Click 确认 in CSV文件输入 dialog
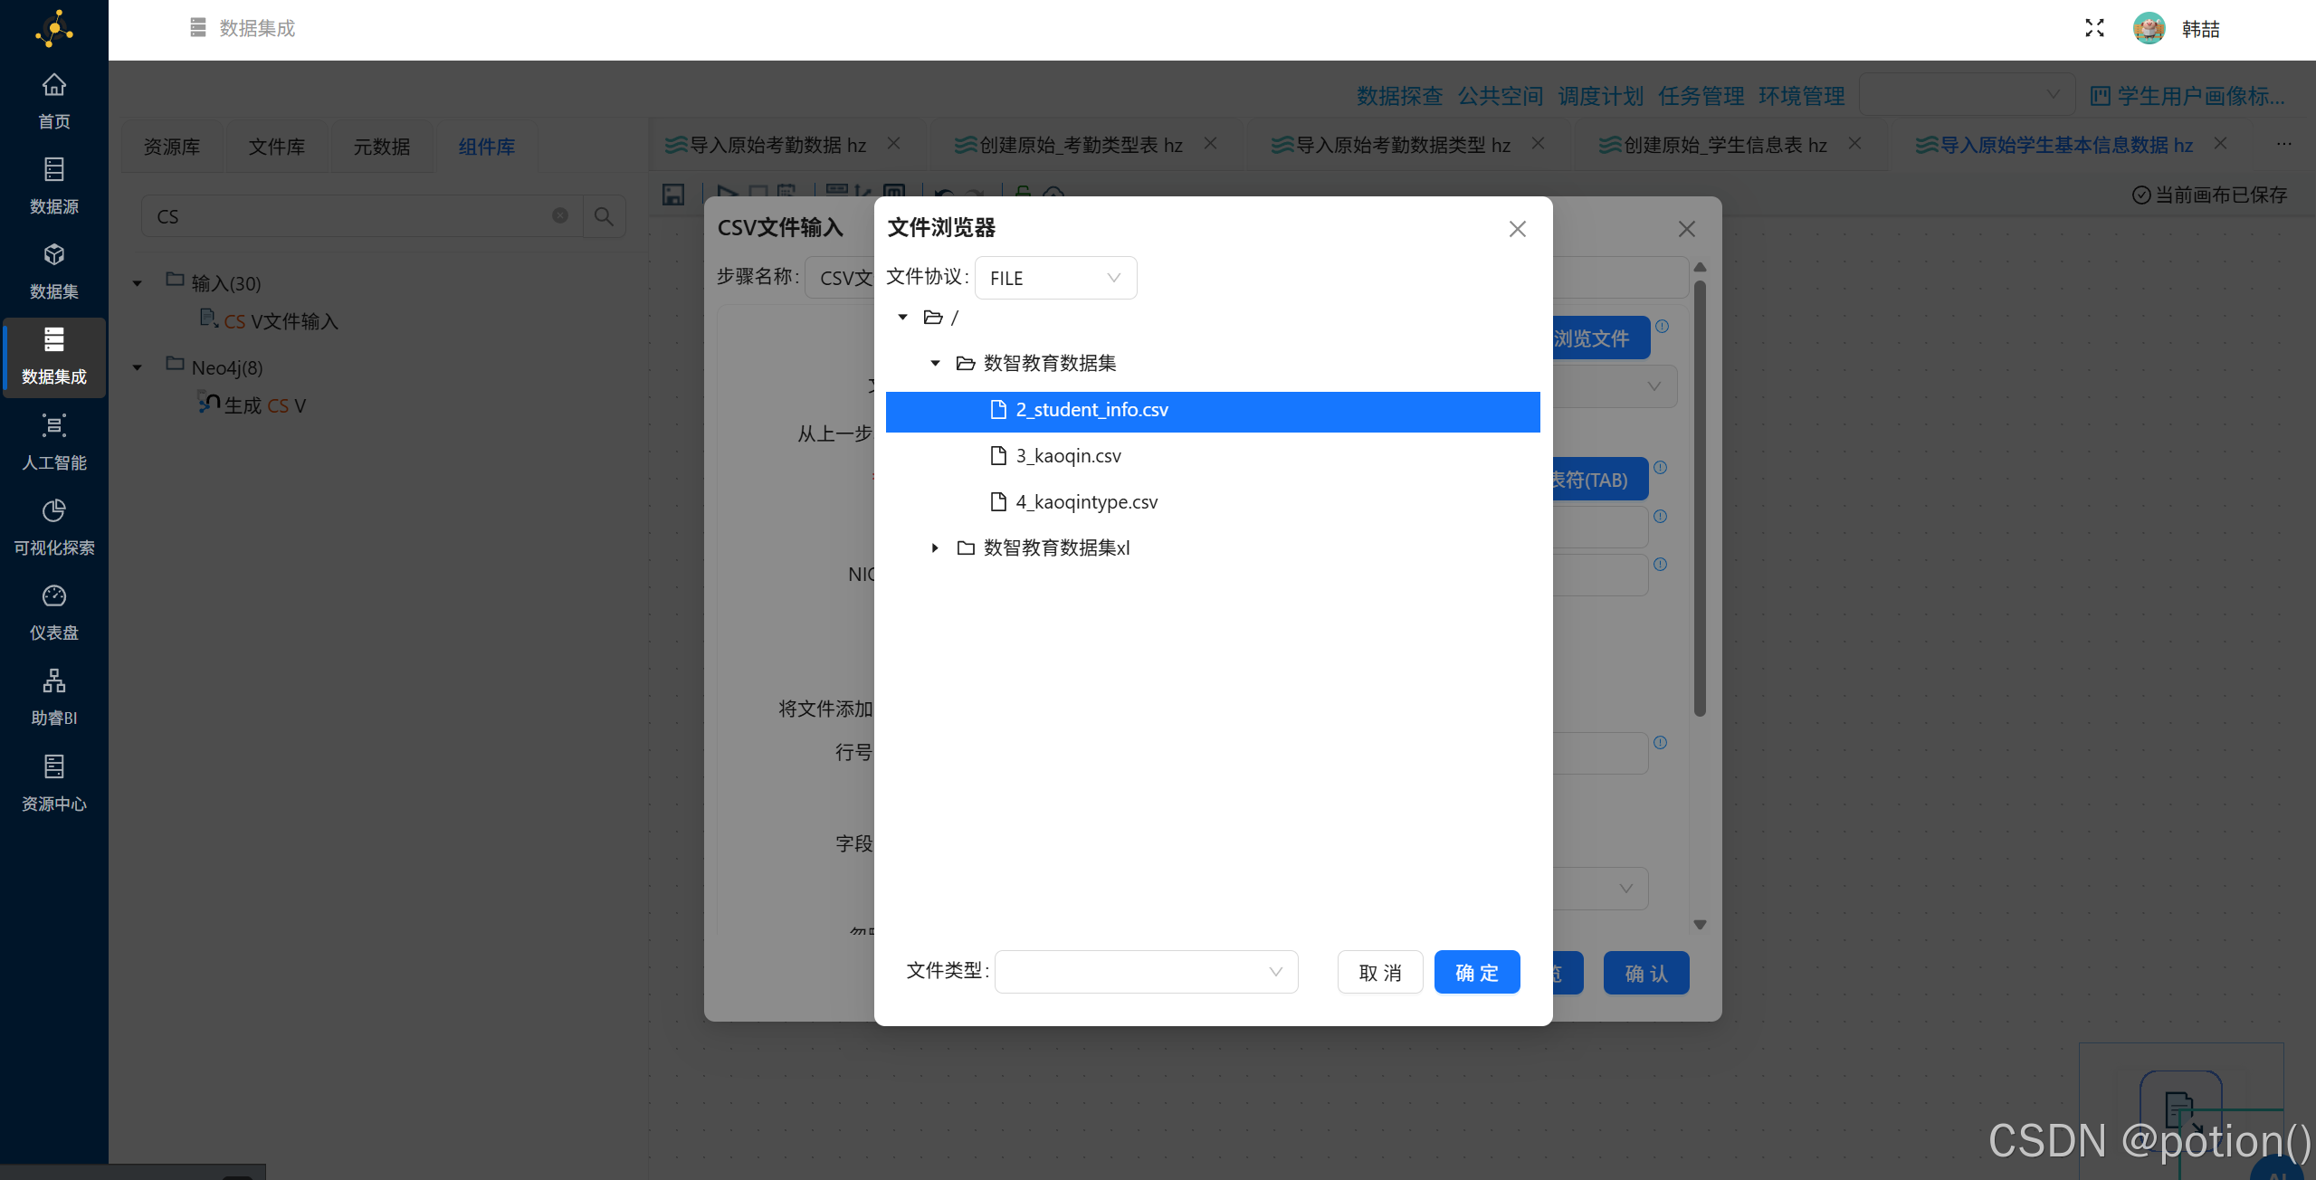 tap(1646, 973)
